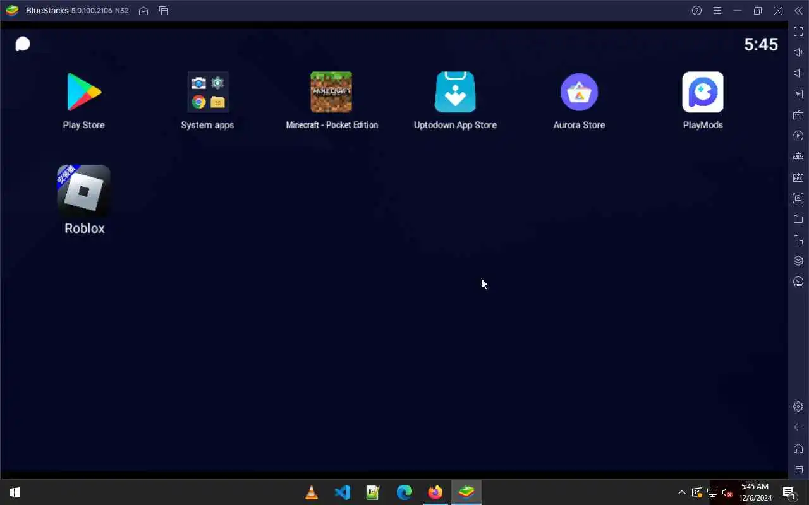Open macro recorder in sidebar

tap(798, 157)
